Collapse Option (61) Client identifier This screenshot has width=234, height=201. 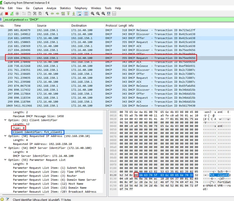5,120
